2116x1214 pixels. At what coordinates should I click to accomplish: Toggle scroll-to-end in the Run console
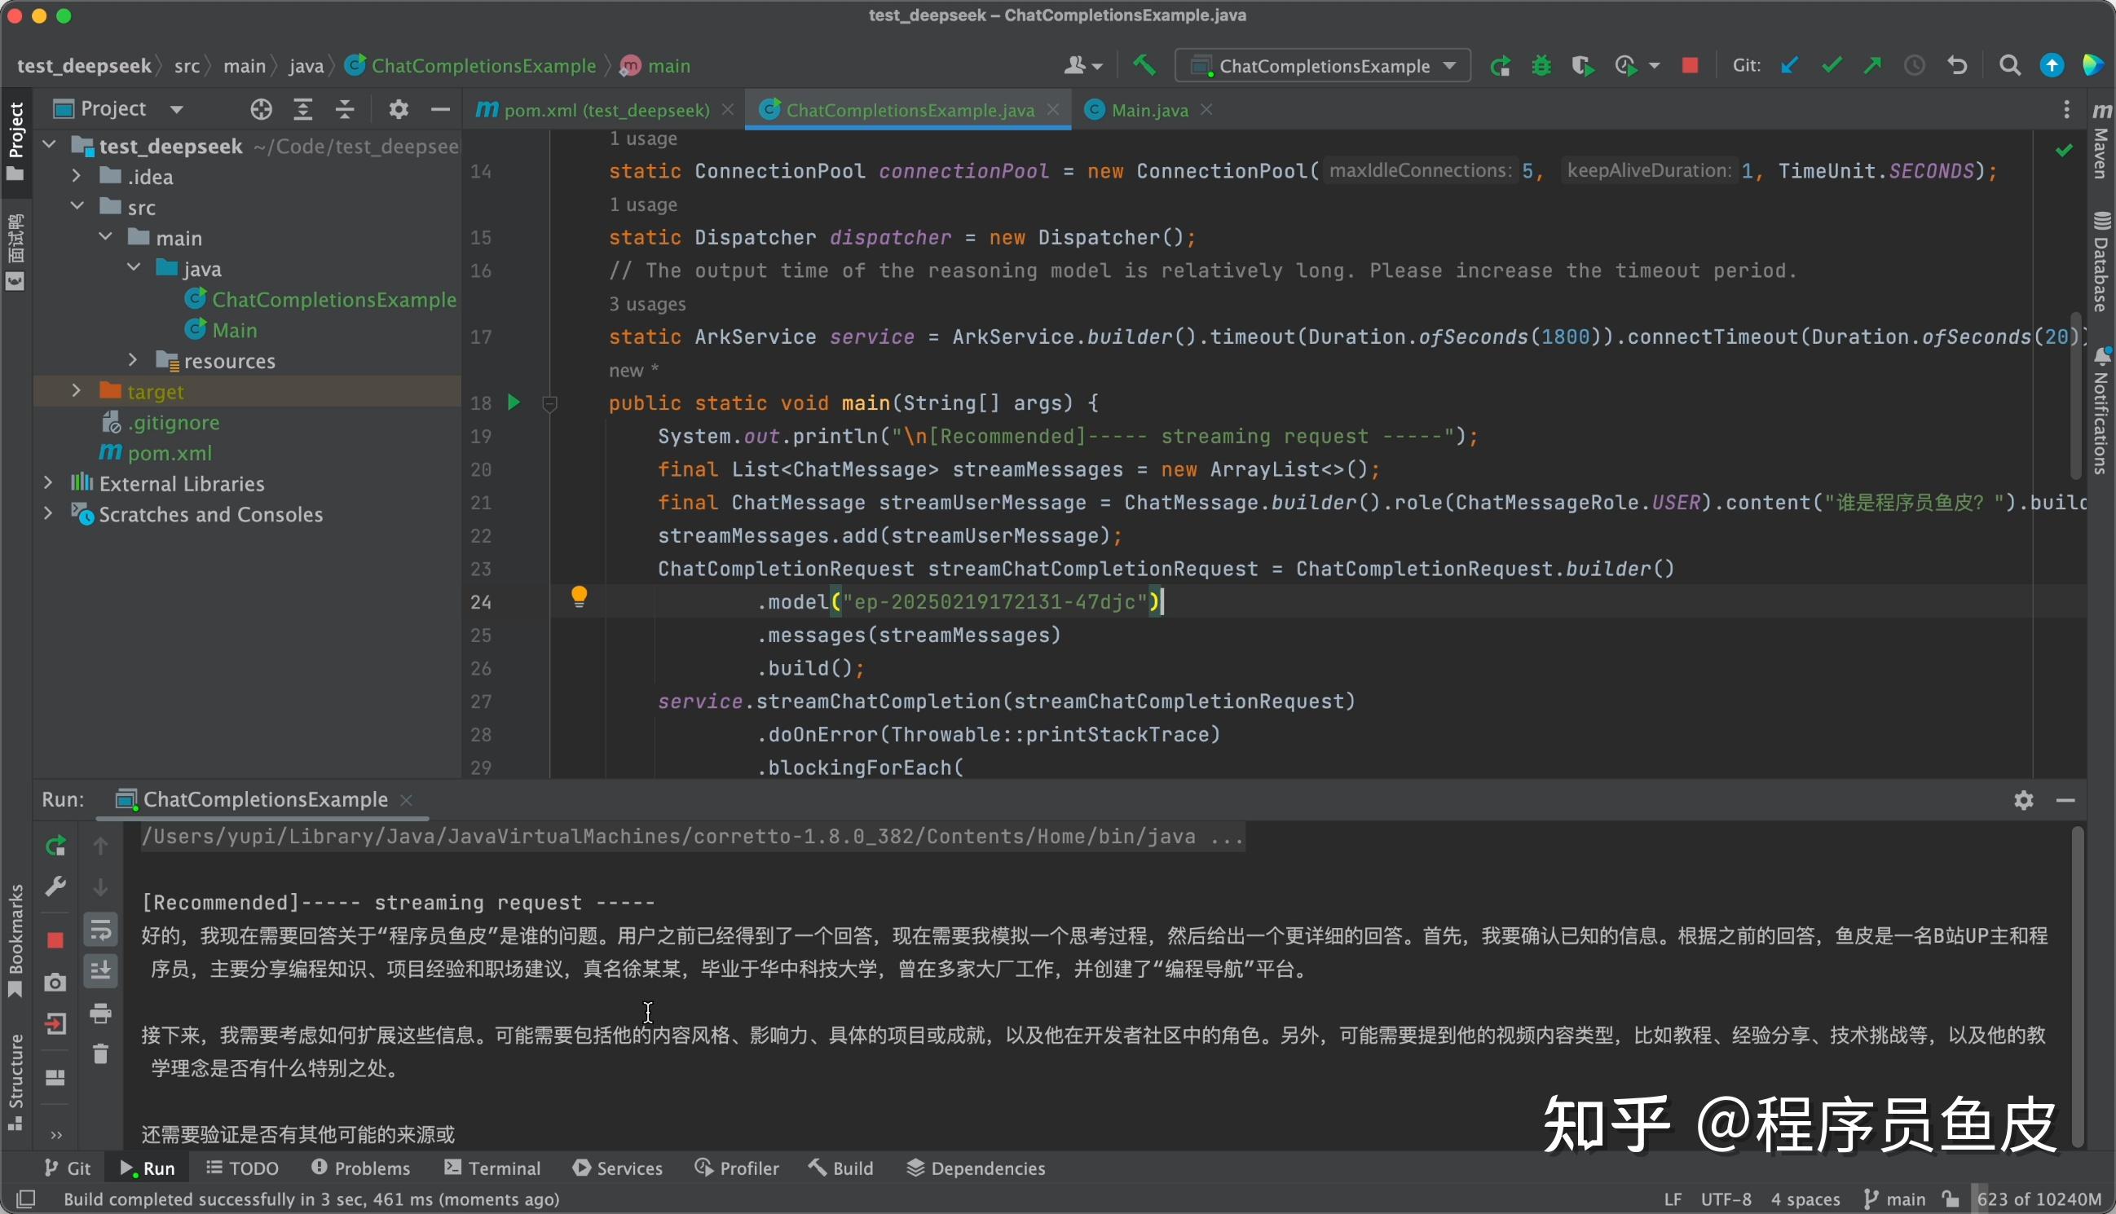[101, 970]
